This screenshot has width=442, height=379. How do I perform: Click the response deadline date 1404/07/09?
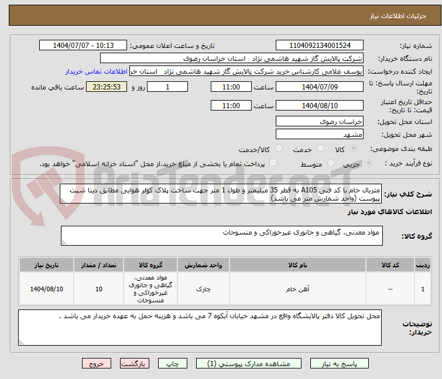[320, 87]
